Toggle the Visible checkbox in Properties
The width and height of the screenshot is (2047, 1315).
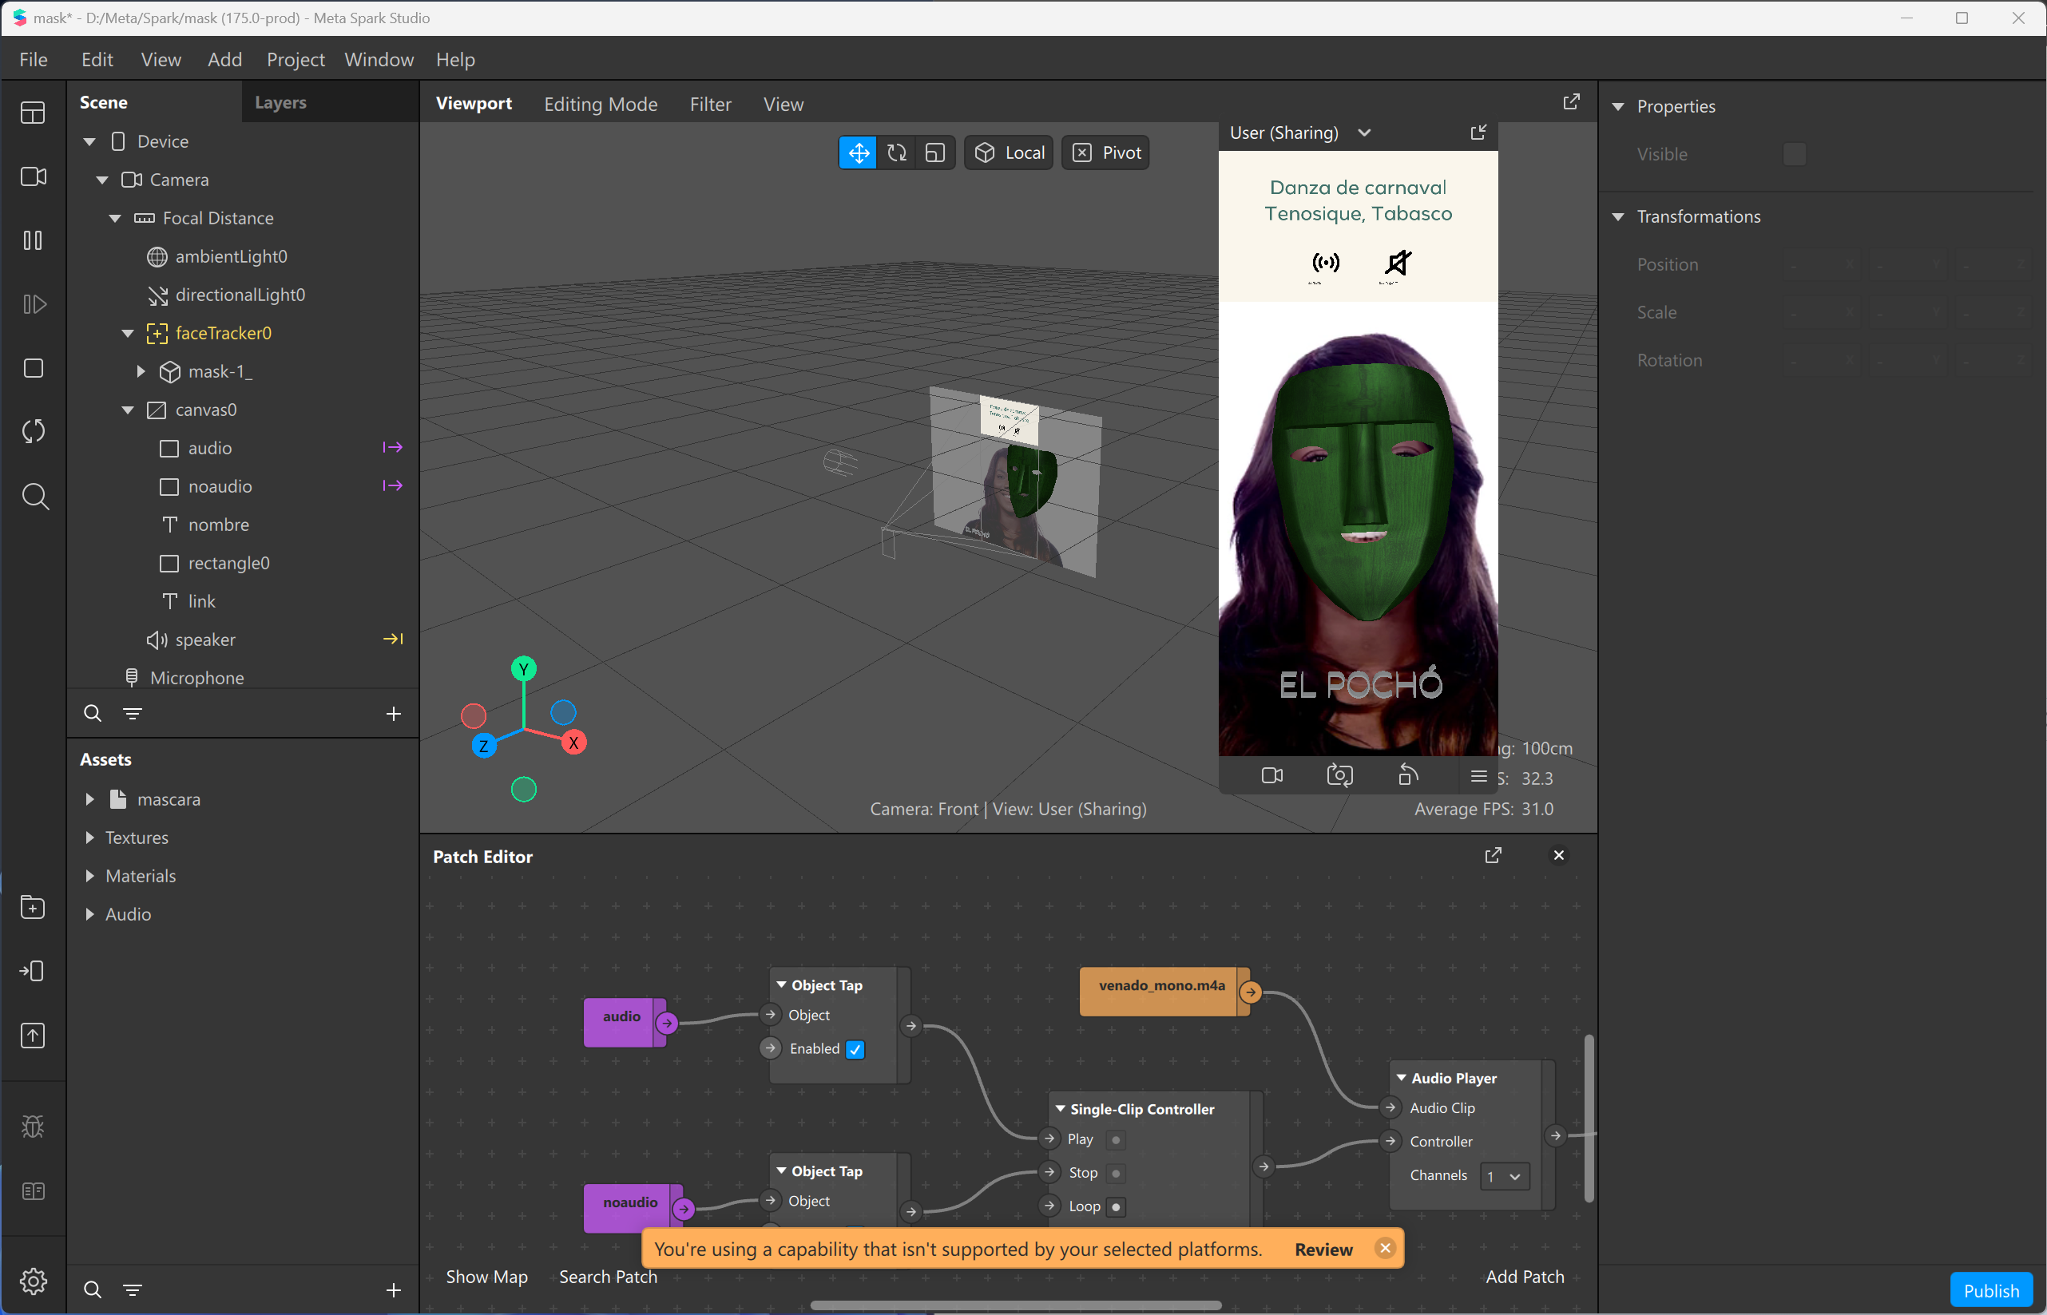pyautogui.click(x=1795, y=155)
